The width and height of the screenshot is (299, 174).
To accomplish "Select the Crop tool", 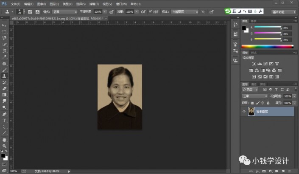I will tap(4, 51).
